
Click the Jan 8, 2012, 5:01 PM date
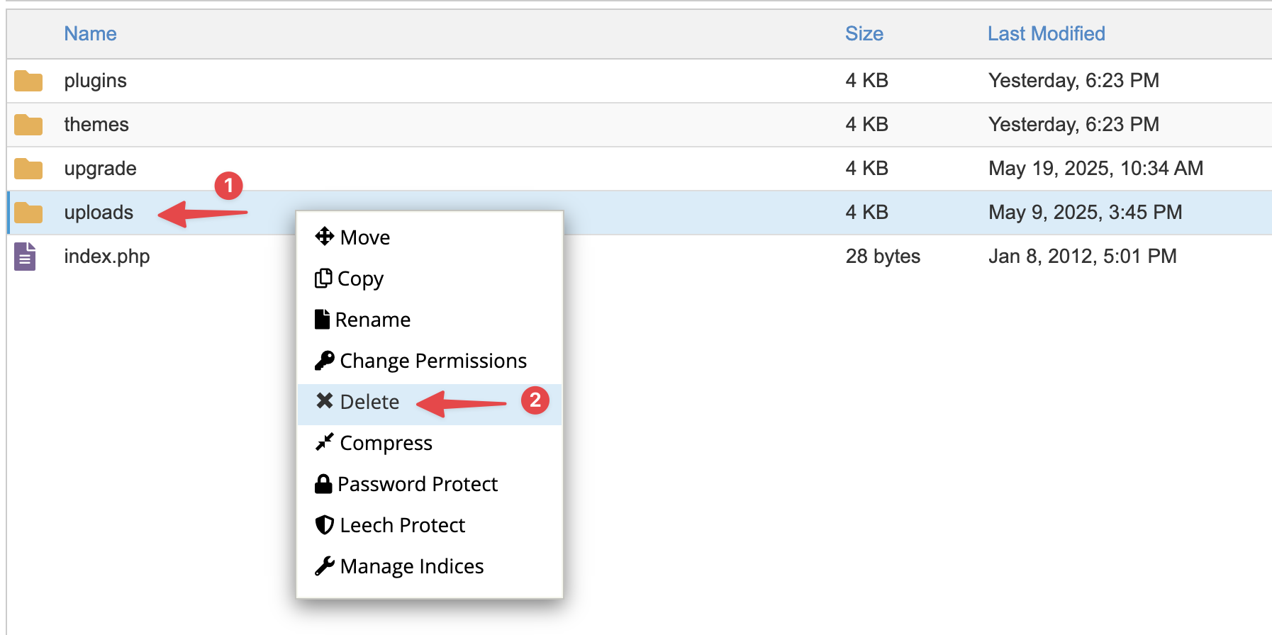[x=1083, y=257]
